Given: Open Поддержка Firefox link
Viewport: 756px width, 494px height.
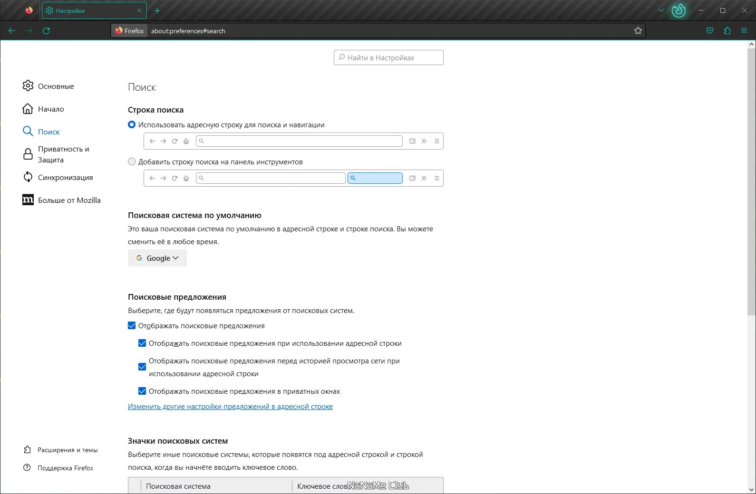Looking at the screenshot, I should click(66, 468).
